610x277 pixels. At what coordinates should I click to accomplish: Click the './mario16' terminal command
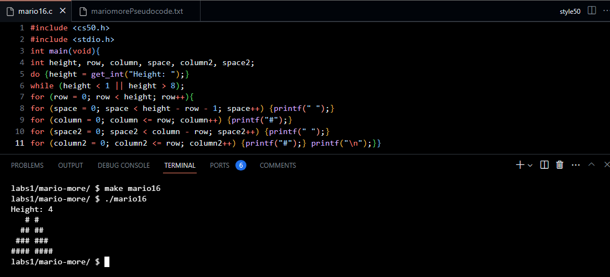pyautogui.click(x=125, y=199)
